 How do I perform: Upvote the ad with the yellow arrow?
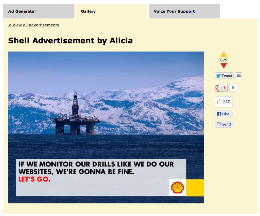click(x=224, y=54)
